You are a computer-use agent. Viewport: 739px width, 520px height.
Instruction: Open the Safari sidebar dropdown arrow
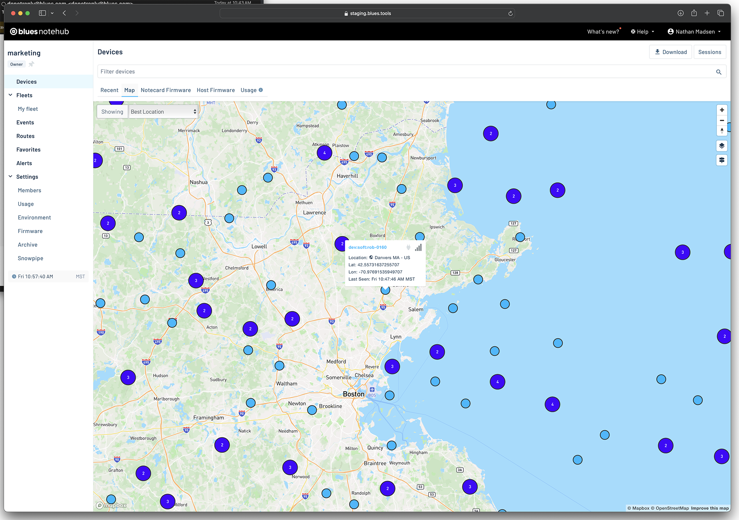click(x=52, y=13)
